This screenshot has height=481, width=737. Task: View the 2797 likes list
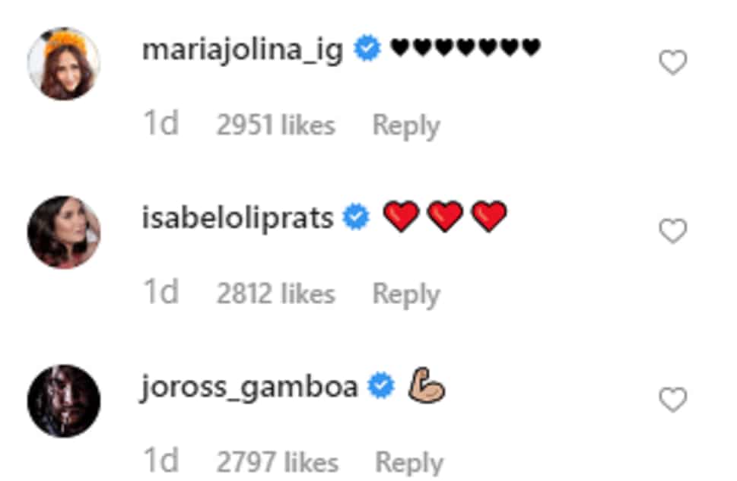278,463
